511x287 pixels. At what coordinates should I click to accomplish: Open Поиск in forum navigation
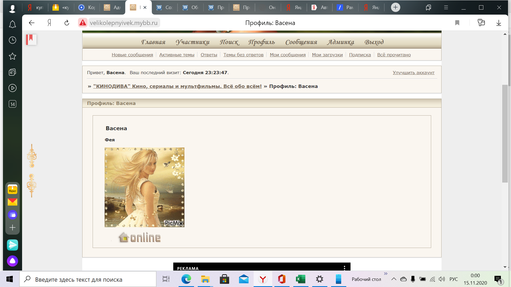[x=229, y=42]
